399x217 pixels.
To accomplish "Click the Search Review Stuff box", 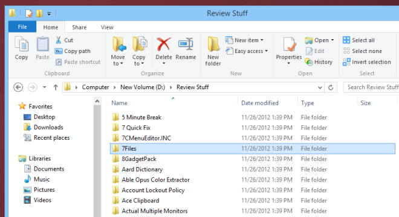I will [371, 87].
